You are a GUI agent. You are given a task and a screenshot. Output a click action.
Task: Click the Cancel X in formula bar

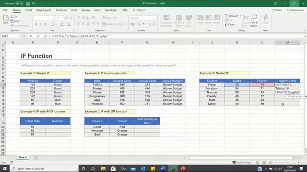pos(31,36)
